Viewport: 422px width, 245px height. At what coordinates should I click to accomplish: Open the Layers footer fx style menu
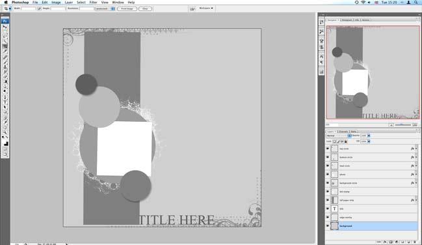[385, 242]
